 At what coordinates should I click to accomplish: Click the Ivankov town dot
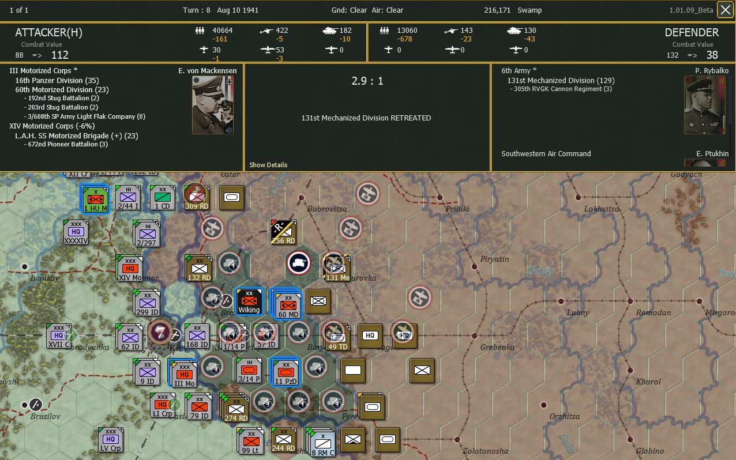click(x=25, y=266)
